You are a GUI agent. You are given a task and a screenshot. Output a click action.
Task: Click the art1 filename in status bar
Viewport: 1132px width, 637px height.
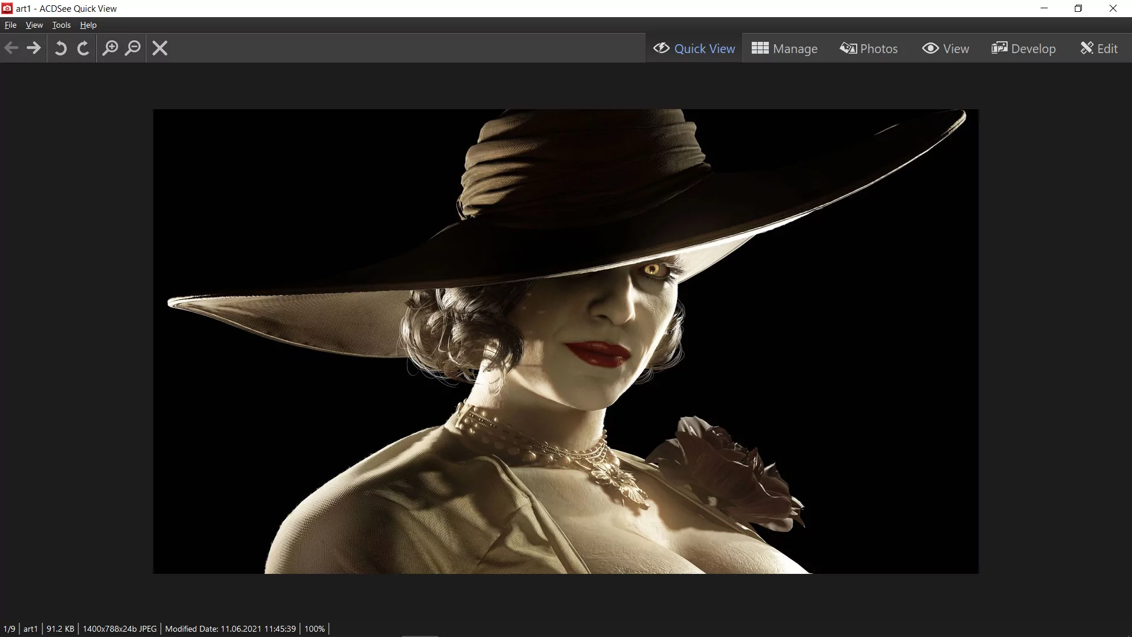pos(31,629)
